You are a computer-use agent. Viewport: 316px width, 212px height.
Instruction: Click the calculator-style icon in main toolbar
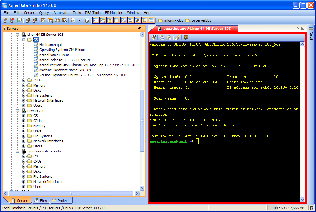coord(87,20)
